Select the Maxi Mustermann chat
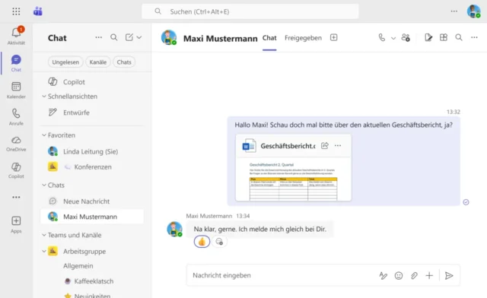Screen dimensions: 487x298 92,217
